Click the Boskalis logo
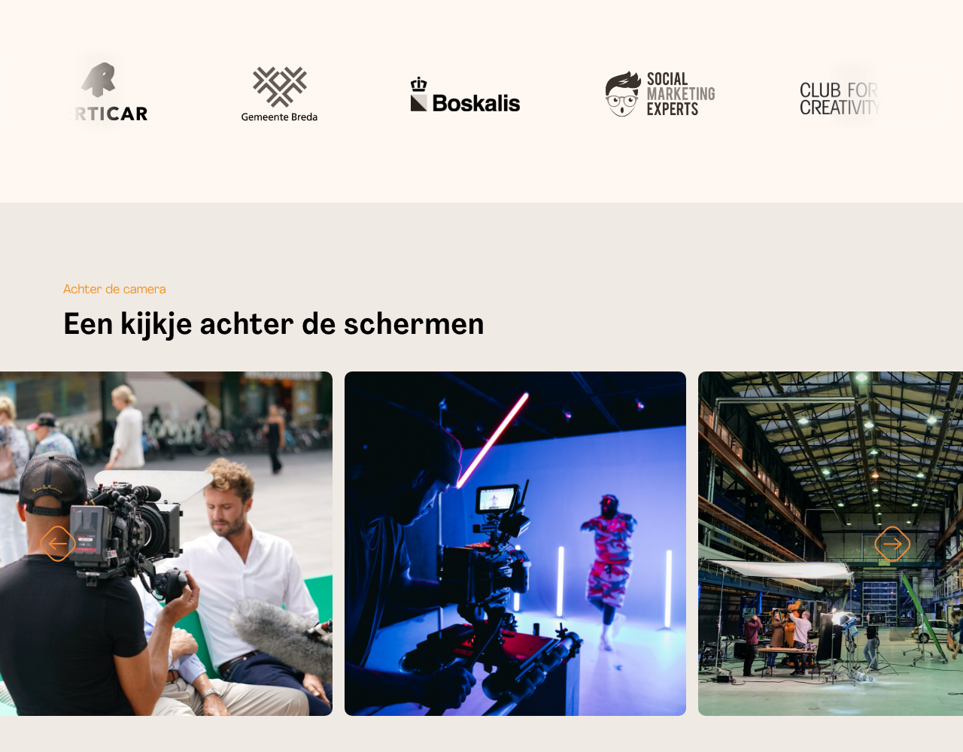Viewport: 963px width, 752px height. (465, 96)
